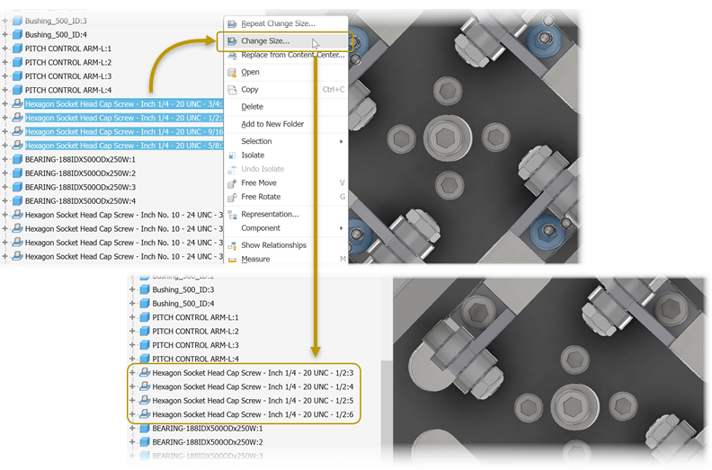712x470 pixels.
Task: Select Replace from Content Center...
Action: pos(293,55)
